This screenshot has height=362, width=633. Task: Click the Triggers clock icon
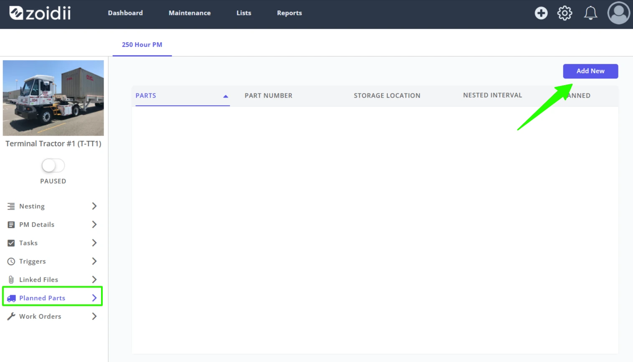11,261
